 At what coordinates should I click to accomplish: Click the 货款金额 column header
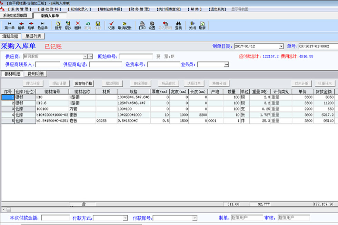tap(324, 92)
